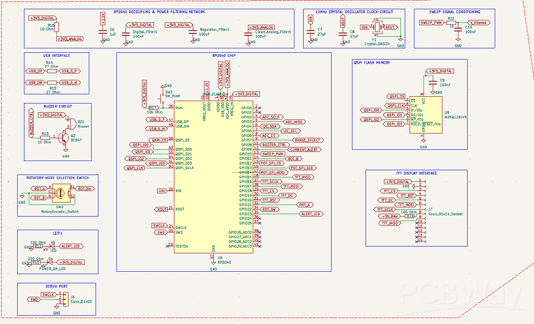The height and width of the screenshot is (324, 534).
Task: Select the Y1 crystal symbol
Action: click(378, 27)
